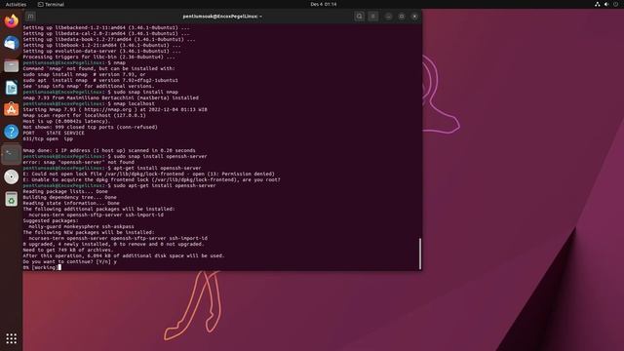Open the Terminal app menu in top bar
This screenshot has width=624, height=351.
tap(51, 4)
